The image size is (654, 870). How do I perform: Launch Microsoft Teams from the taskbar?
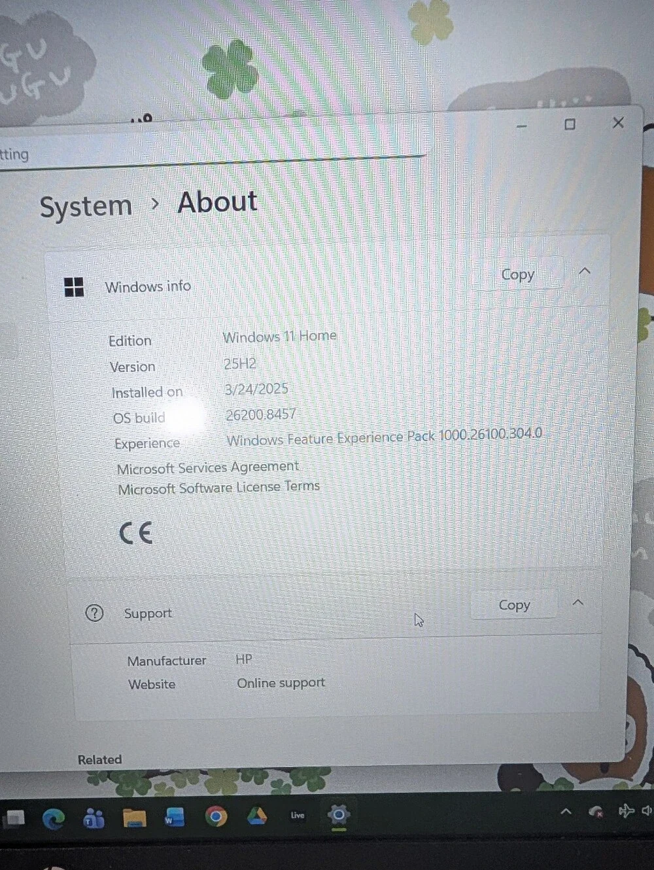click(94, 818)
